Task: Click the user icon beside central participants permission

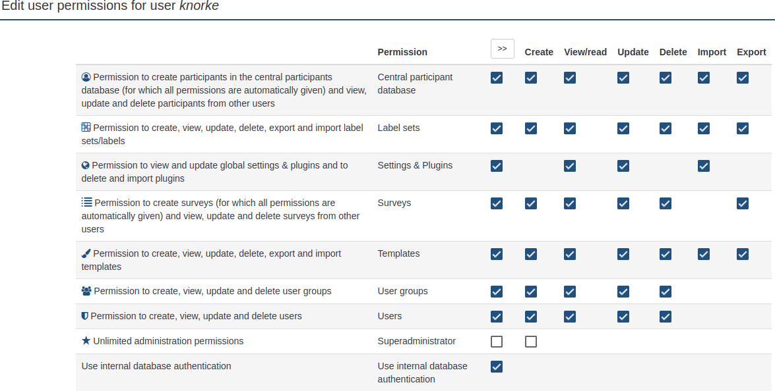Action: [x=86, y=77]
